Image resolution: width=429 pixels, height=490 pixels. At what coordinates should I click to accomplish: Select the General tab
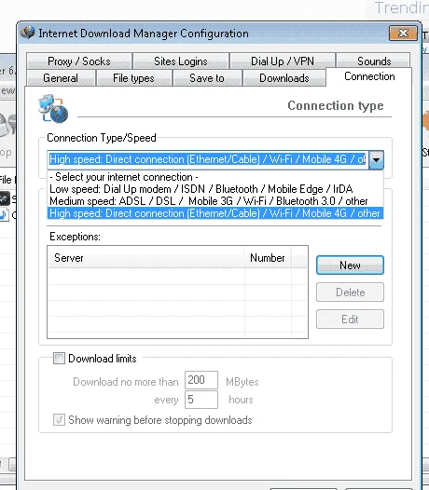tap(61, 78)
